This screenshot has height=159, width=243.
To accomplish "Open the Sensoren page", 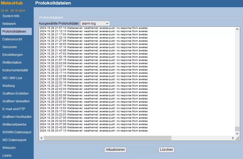I will point(10,47).
